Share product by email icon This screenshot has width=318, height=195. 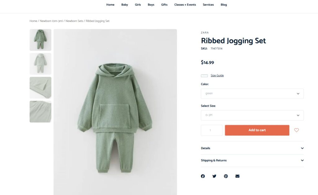237,176
